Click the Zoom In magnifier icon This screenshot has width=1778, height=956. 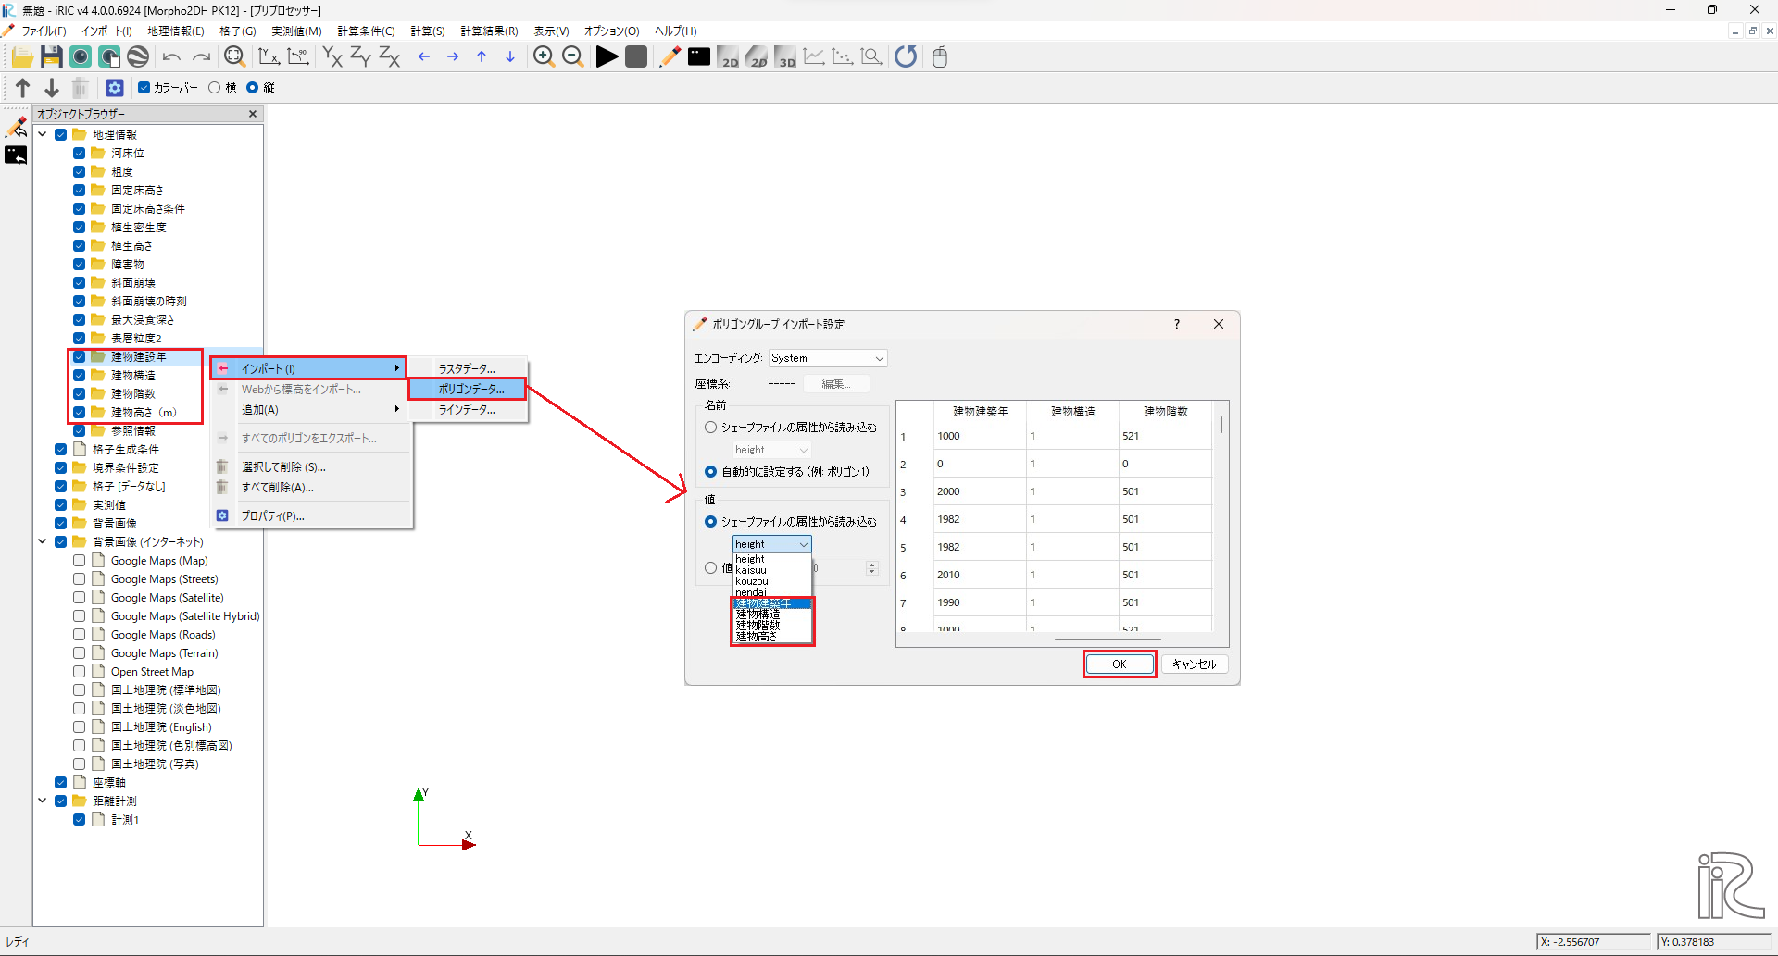tap(544, 57)
